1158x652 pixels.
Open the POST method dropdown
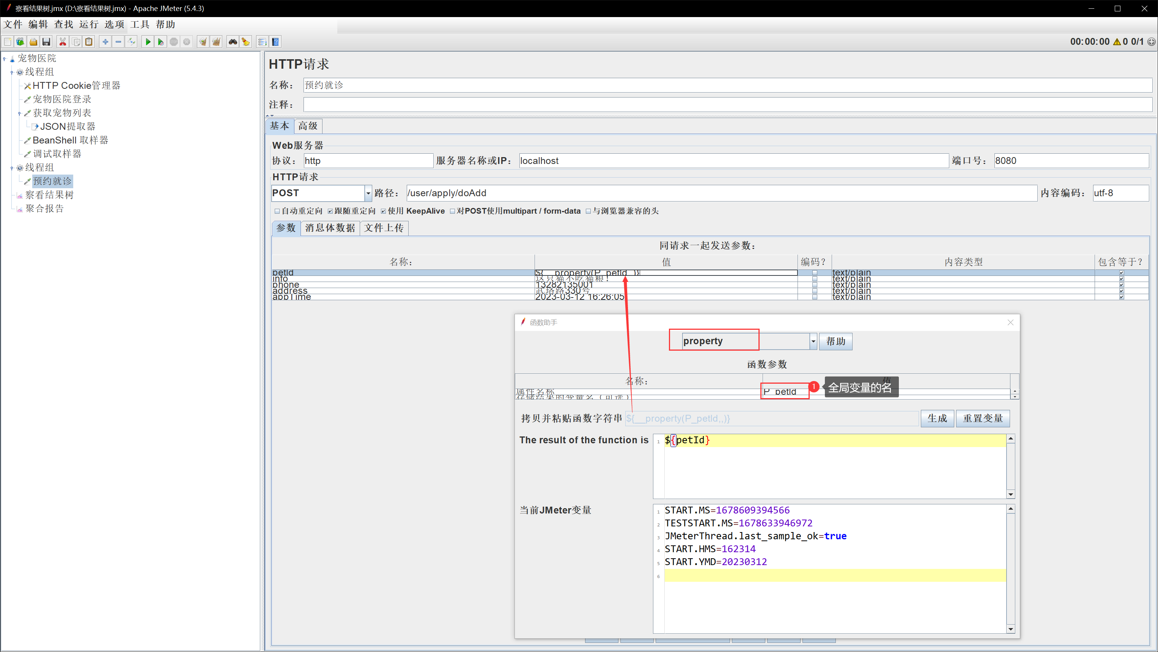click(x=368, y=193)
